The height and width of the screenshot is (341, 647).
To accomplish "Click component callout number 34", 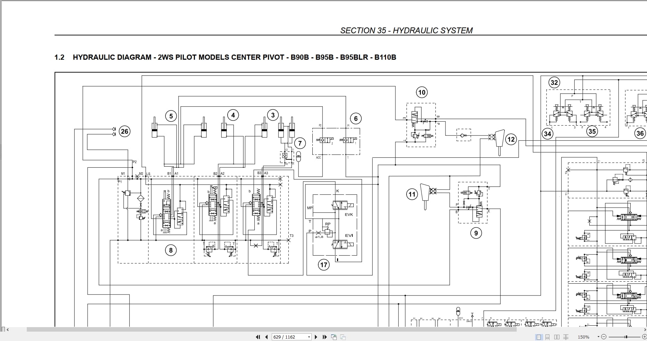I will [x=547, y=134].
